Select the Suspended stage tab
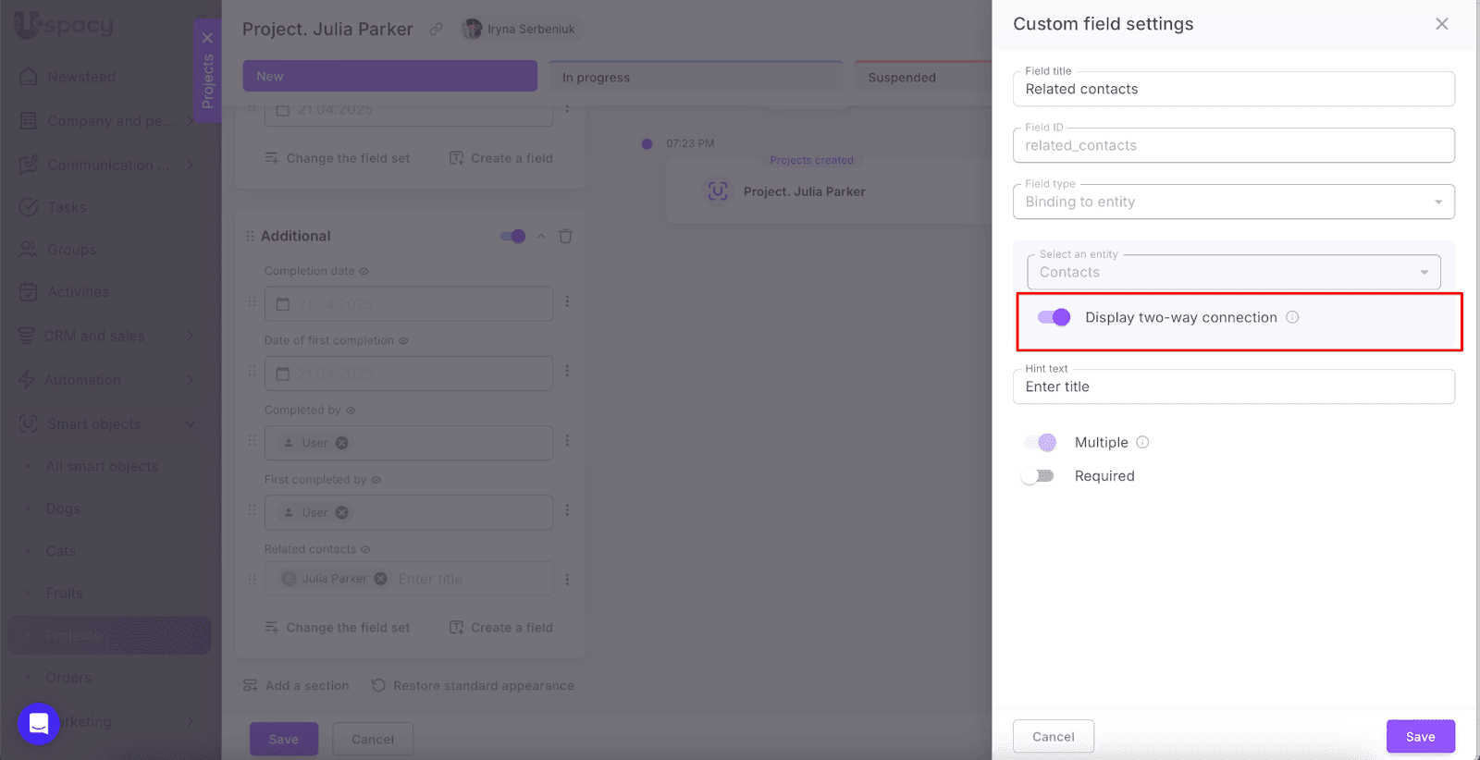 [916, 77]
